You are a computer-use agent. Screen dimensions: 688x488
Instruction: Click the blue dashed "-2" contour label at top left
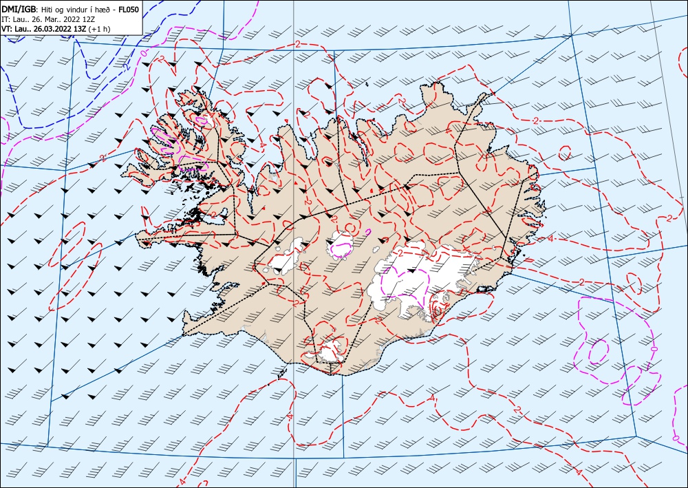tap(126, 67)
